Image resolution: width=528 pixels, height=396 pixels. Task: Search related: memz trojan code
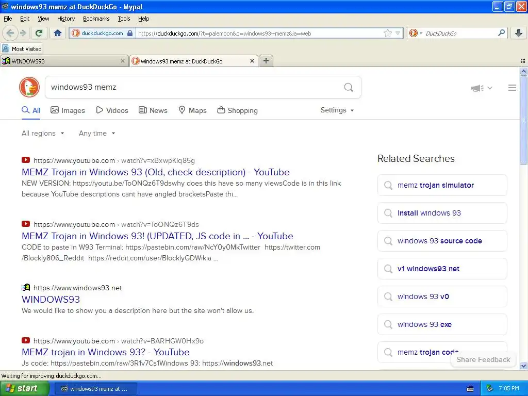point(442,352)
